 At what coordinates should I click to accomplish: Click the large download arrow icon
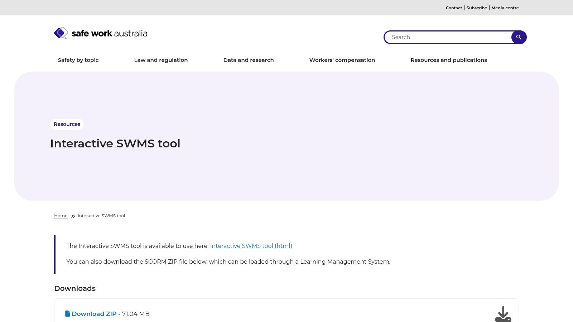(503, 313)
